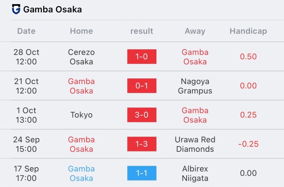284x187 pixels.
Task: Open Albirex Niigata team page
Action: click(x=195, y=173)
